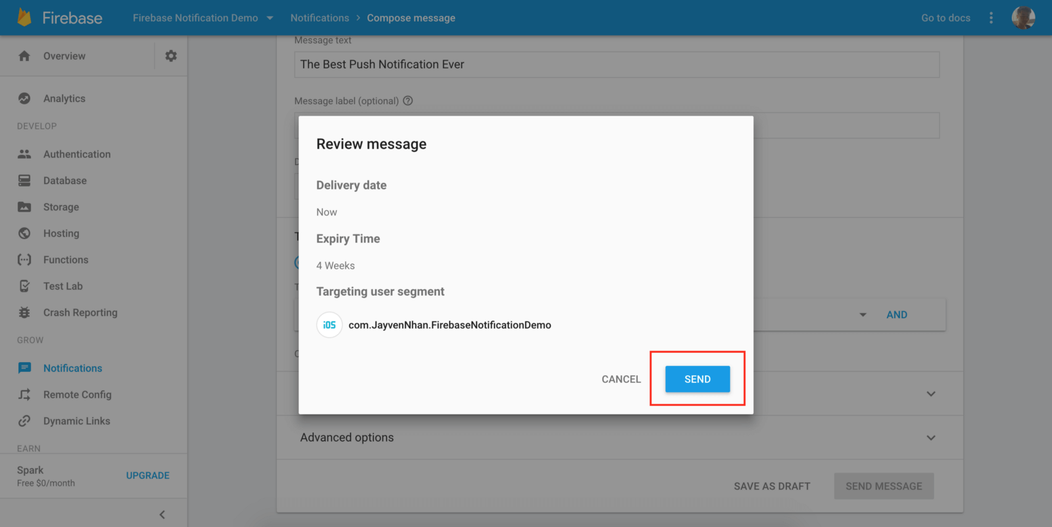This screenshot has height=527, width=1052.
Task: Click UPGRADE plan link
Action: click(148, 475)
